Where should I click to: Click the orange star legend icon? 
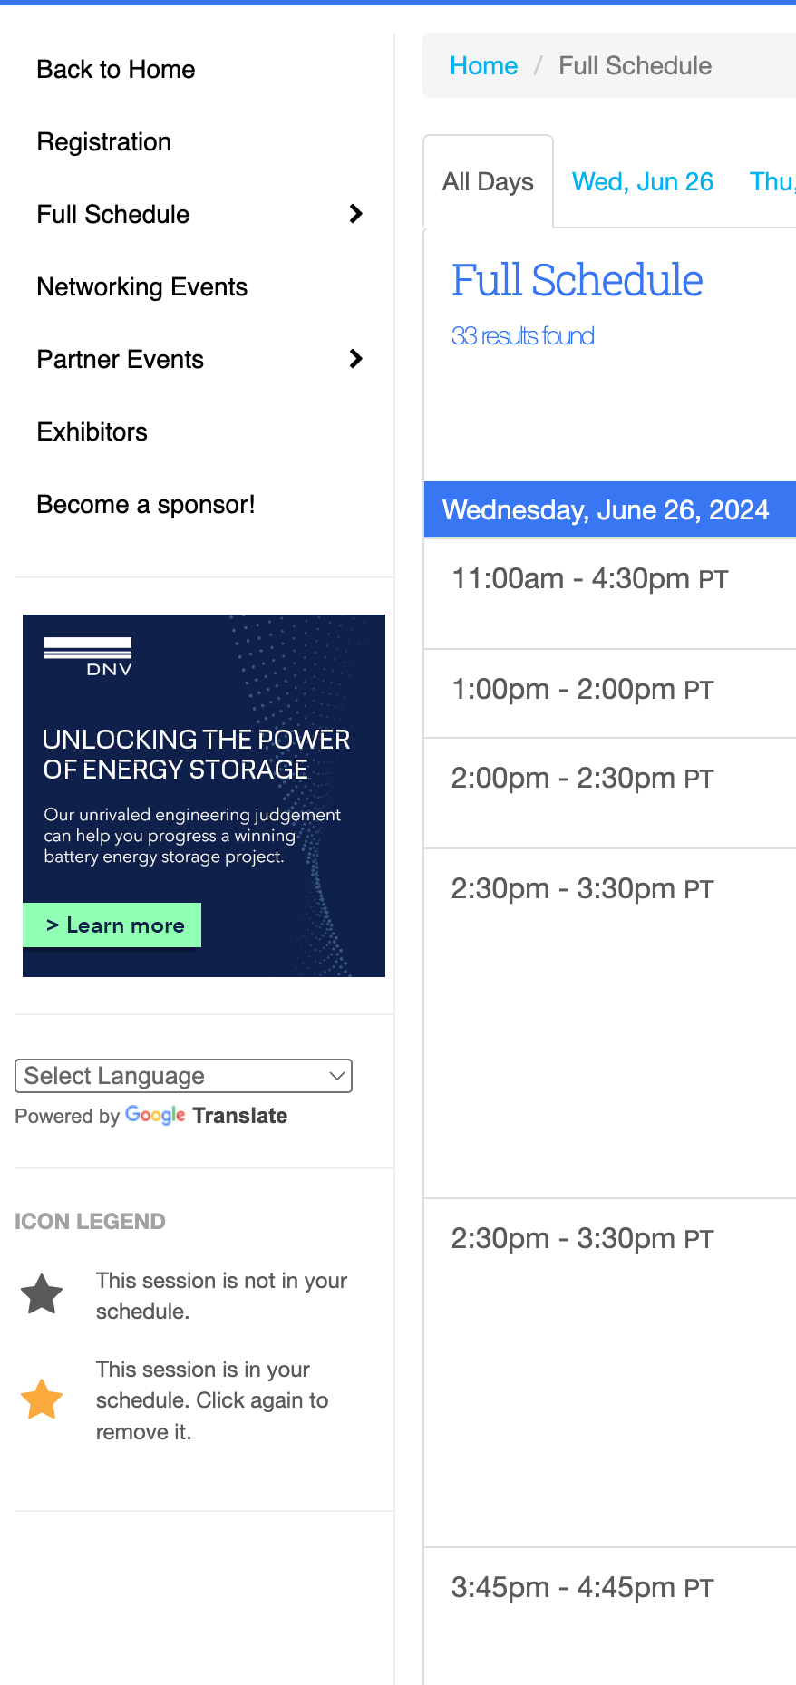point(42,1399)
